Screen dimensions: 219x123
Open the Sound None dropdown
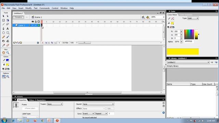click(98, 104)
